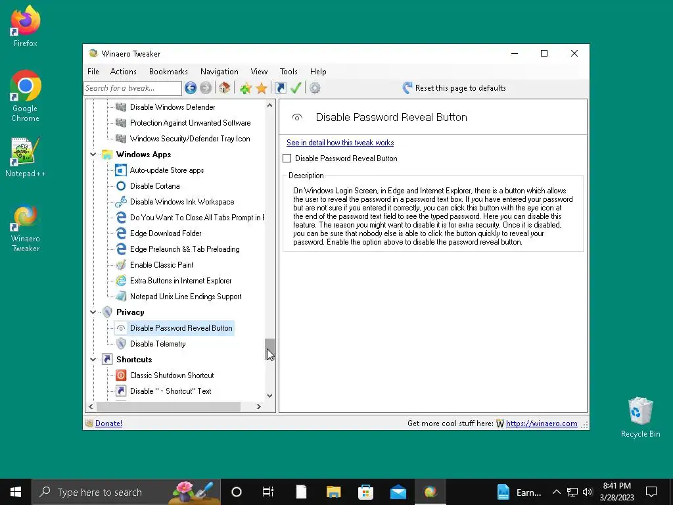Click tree scrollbar down arrow
This screenshot has width=673, height=505.
(x=269, y=395)
